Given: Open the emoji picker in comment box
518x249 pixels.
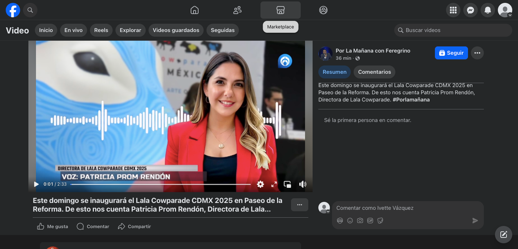Looking at the screenshot, I should (x=350, y=221).
